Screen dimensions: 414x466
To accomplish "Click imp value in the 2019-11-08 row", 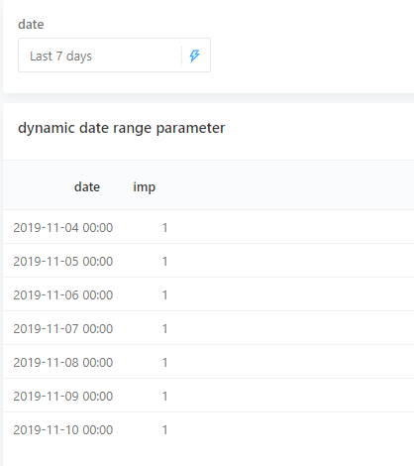I will coord(164,363).
